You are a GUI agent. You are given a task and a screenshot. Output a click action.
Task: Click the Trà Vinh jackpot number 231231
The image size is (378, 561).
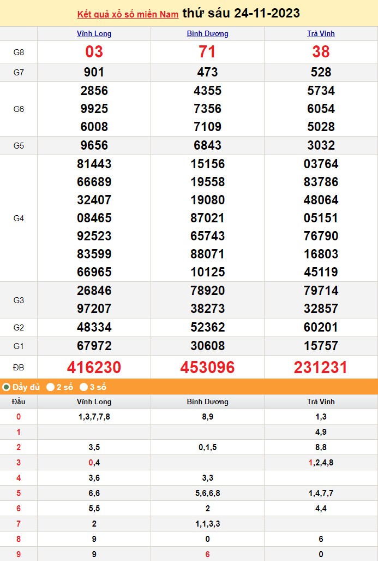coord(321,367)
